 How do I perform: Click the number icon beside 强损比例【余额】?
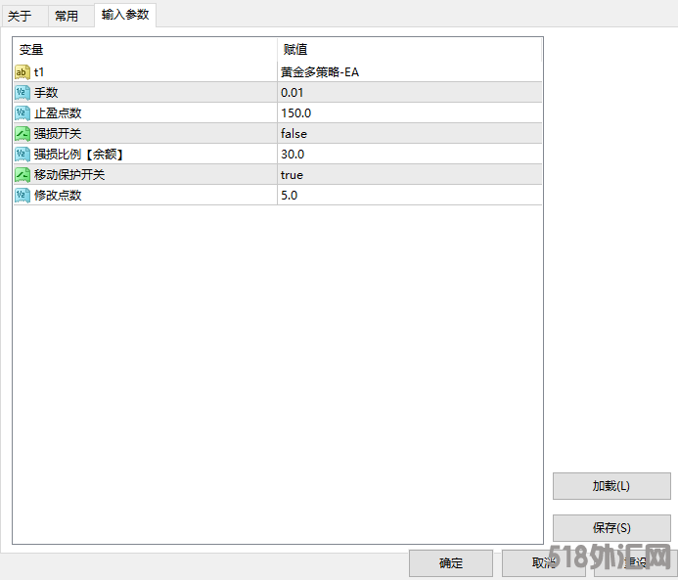click(x=23, y=155)
